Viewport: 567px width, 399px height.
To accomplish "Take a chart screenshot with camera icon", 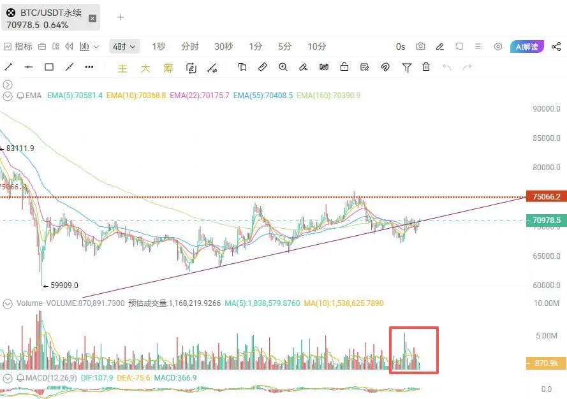I will [x=420, y=47].
